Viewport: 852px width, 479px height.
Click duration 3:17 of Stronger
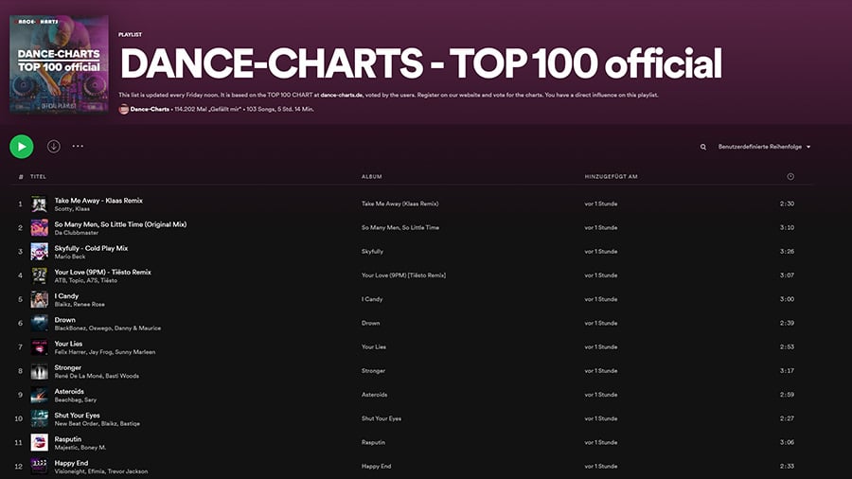tap(787, 371)
